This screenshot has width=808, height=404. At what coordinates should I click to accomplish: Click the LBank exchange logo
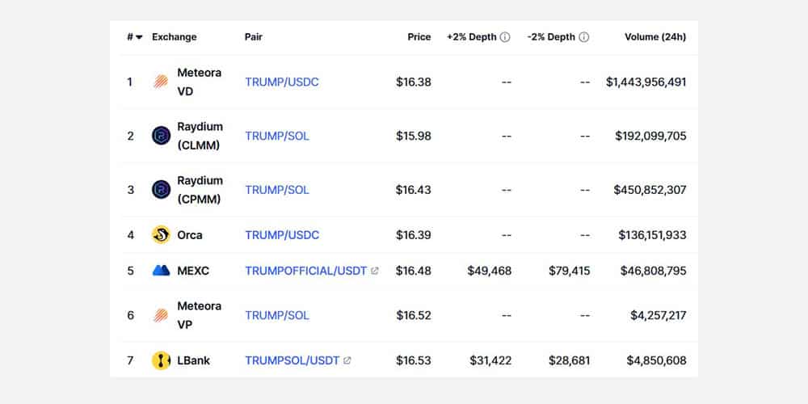pyautogui.click(x=161, y=360)
